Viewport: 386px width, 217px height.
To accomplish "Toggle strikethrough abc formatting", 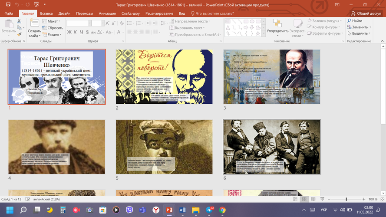I will 93,32.
